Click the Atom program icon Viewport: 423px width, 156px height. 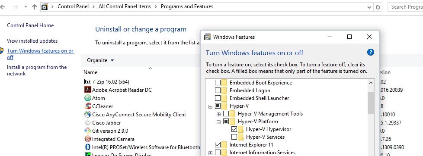[x=88, y=98]
